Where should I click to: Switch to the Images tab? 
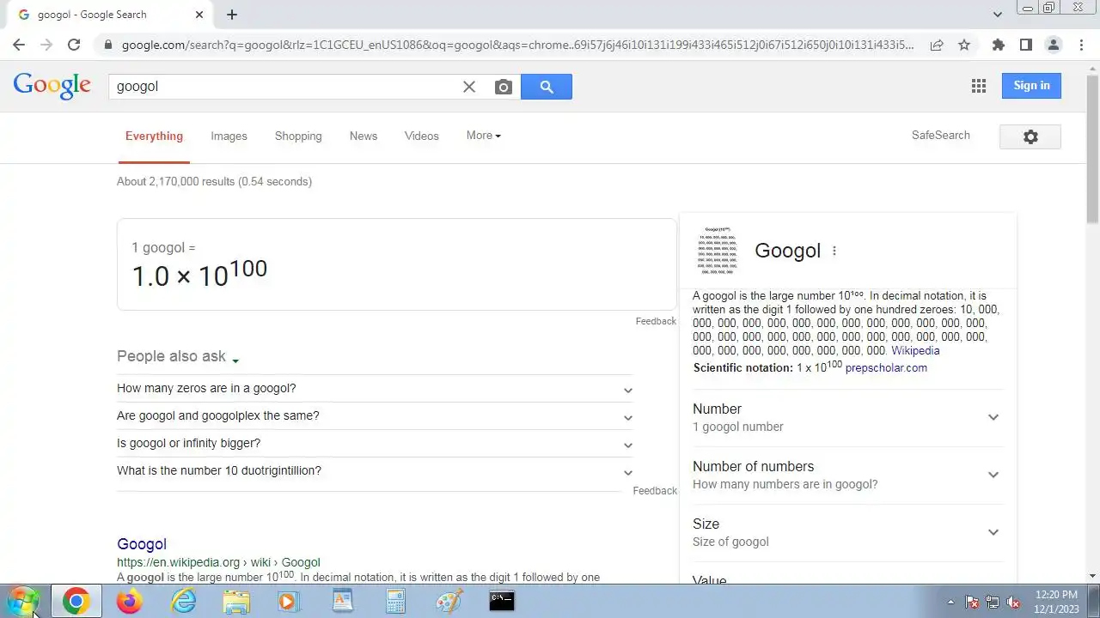229,136
